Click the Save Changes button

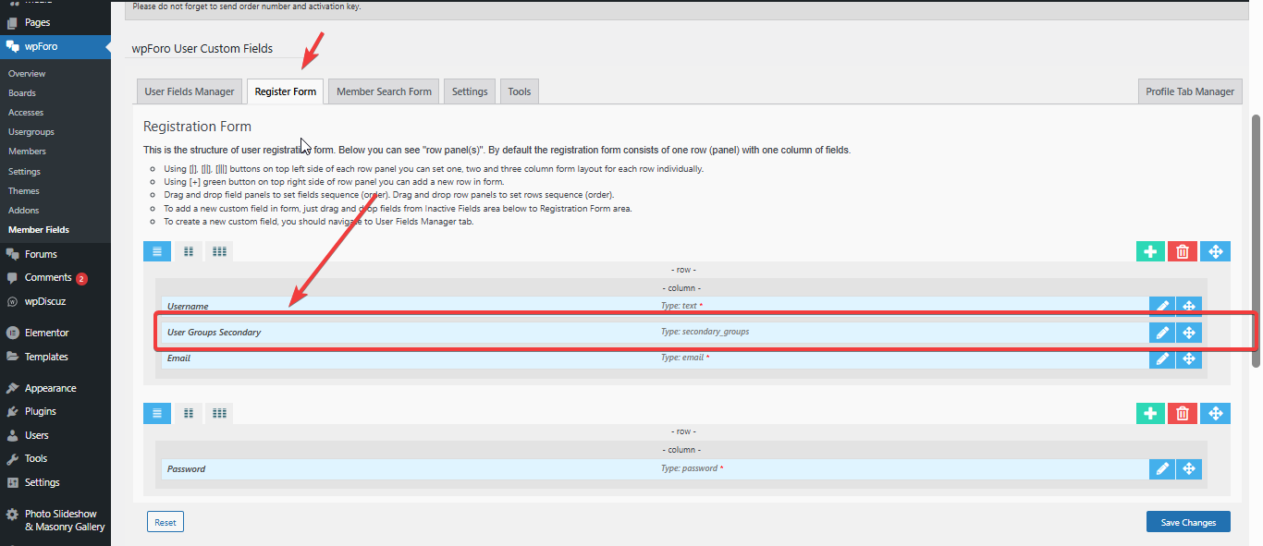pos(1188,522)
